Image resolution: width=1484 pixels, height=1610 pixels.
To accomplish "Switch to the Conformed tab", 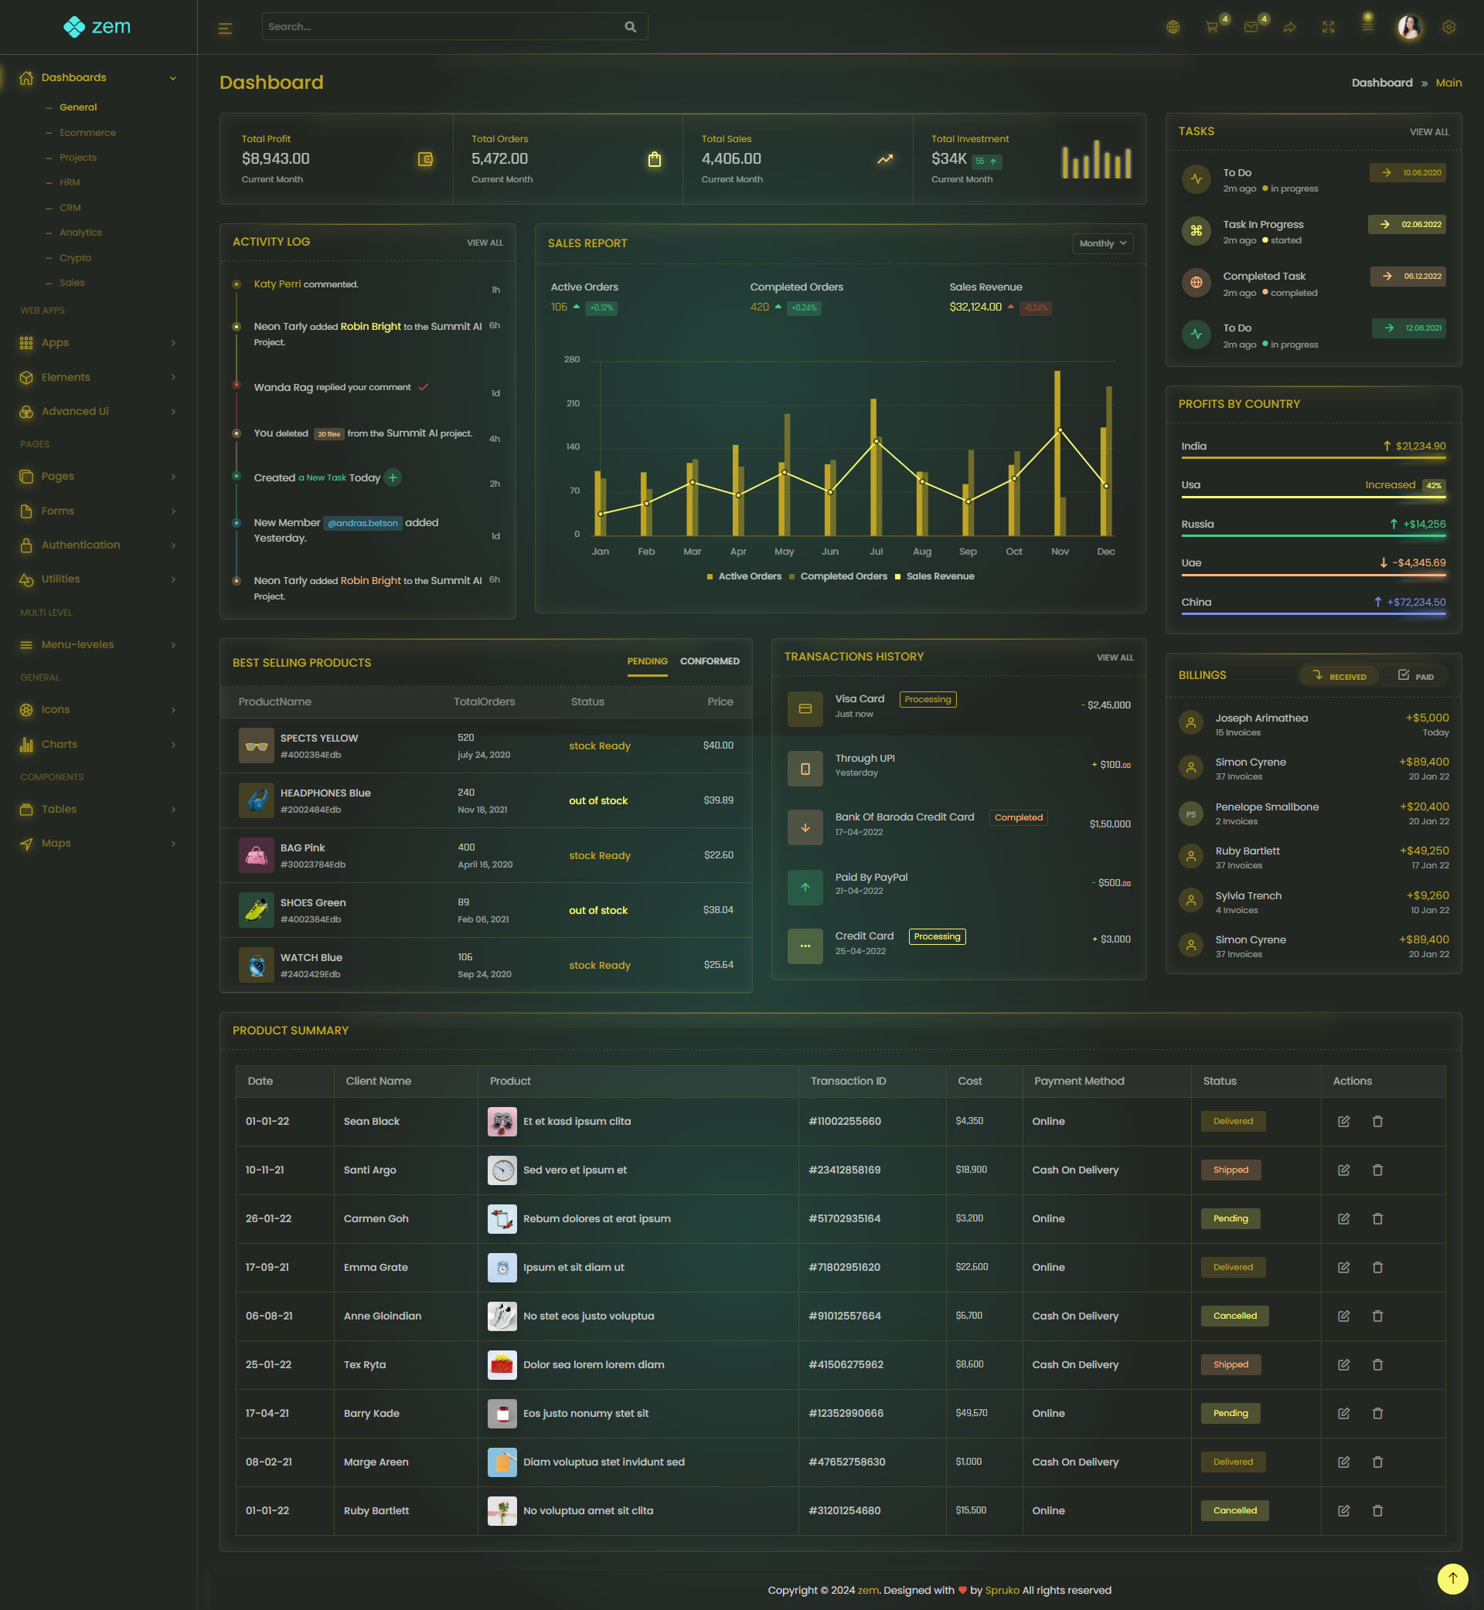I will pyautogui.click(x=709, y=661).
